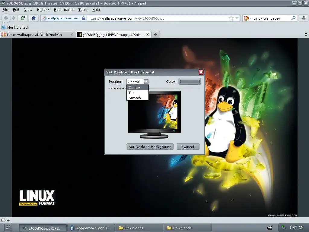Choose Stretch in the Position list
The image size is (309, 232).
137,98
